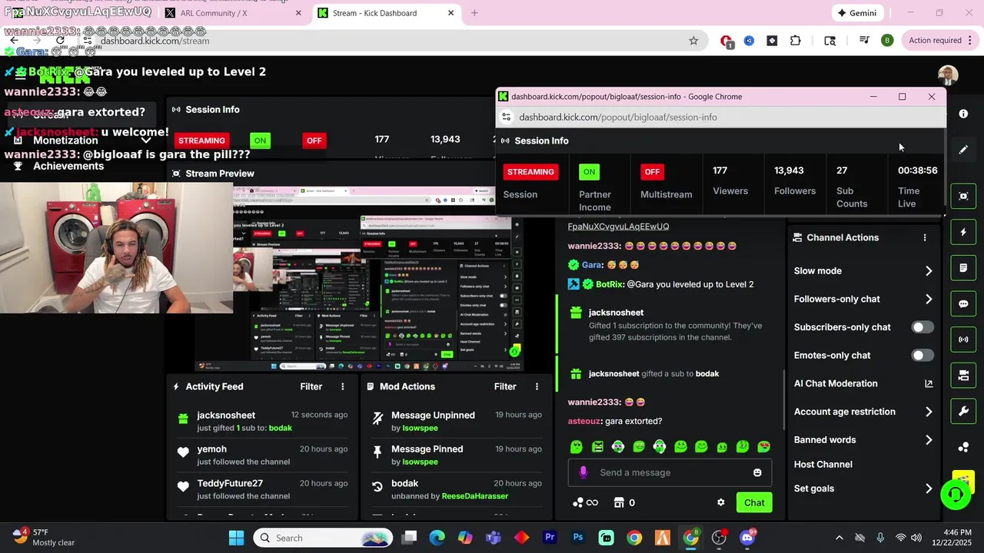Open Achievements in the left sidebar
984x553 pixels.
pyautogui.click(x=68, y=166)
